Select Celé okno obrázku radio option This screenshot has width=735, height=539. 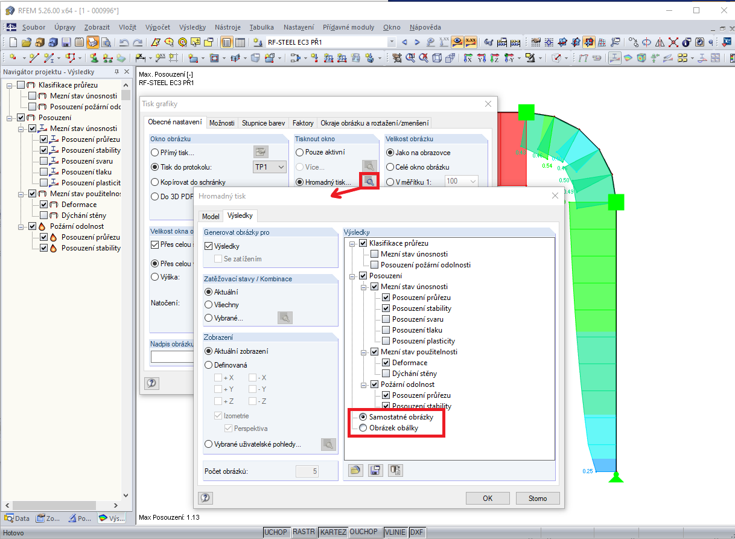[x=390, y=167]
